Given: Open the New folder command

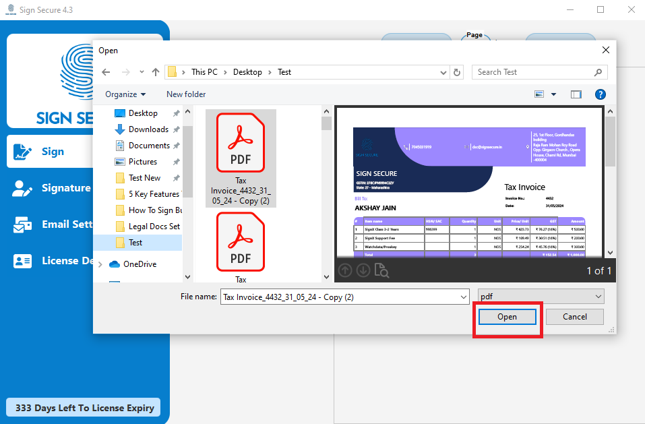Looking at the screenshot, I should 186,94.
